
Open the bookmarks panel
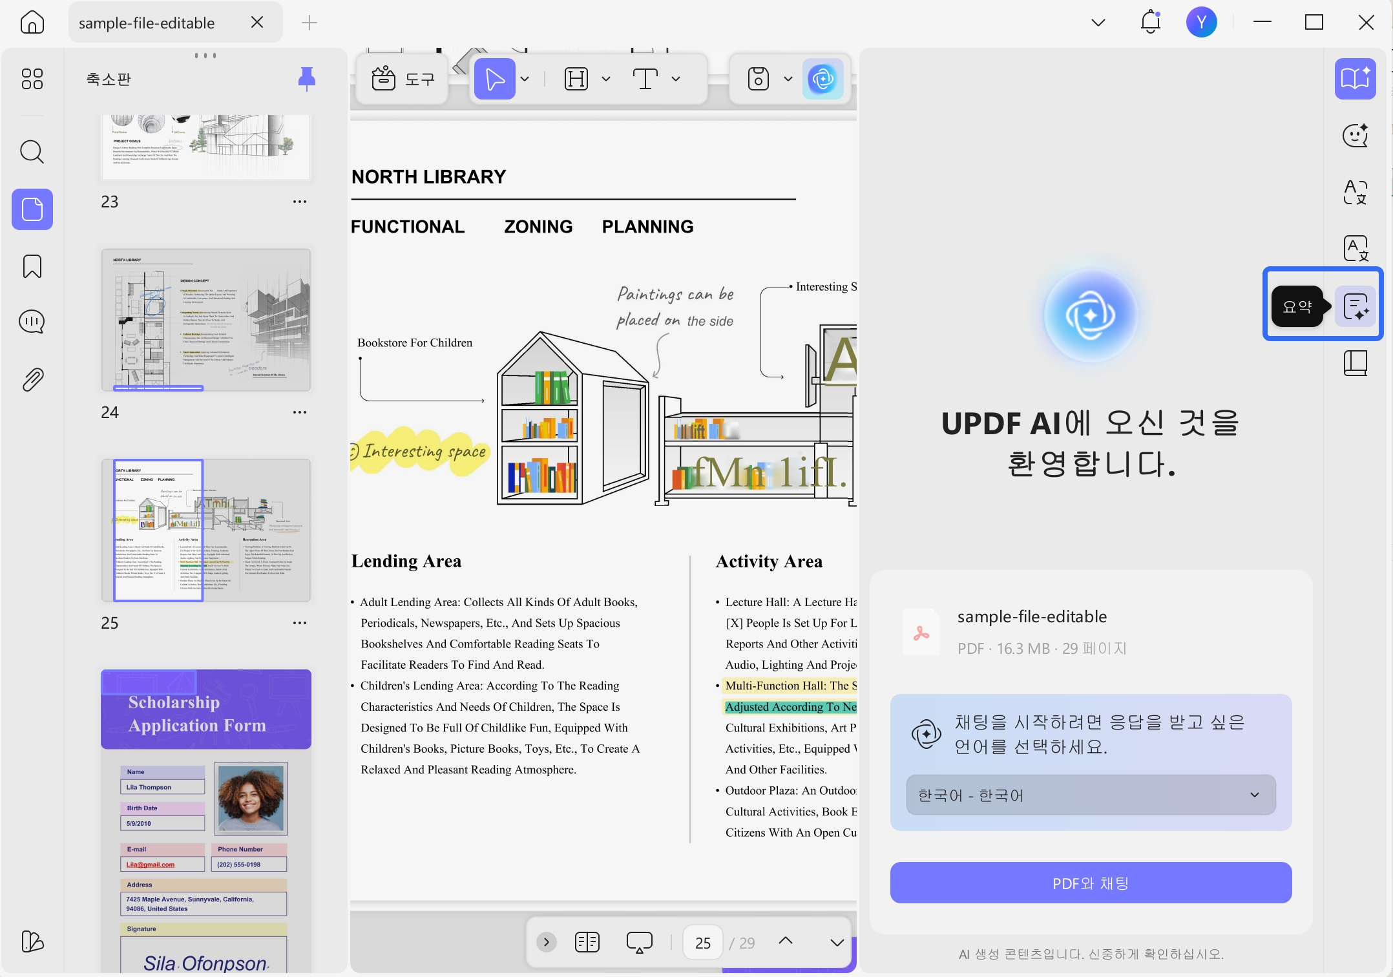(31, 266)
